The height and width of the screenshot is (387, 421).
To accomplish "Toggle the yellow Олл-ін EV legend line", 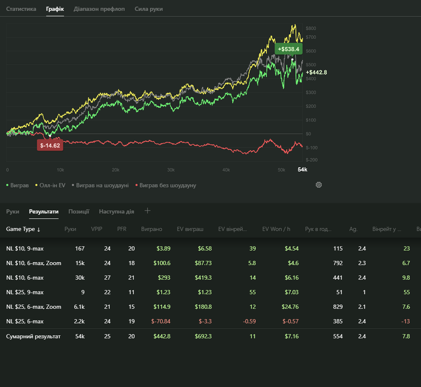I will pyautogui.click(x=50, y=185).
